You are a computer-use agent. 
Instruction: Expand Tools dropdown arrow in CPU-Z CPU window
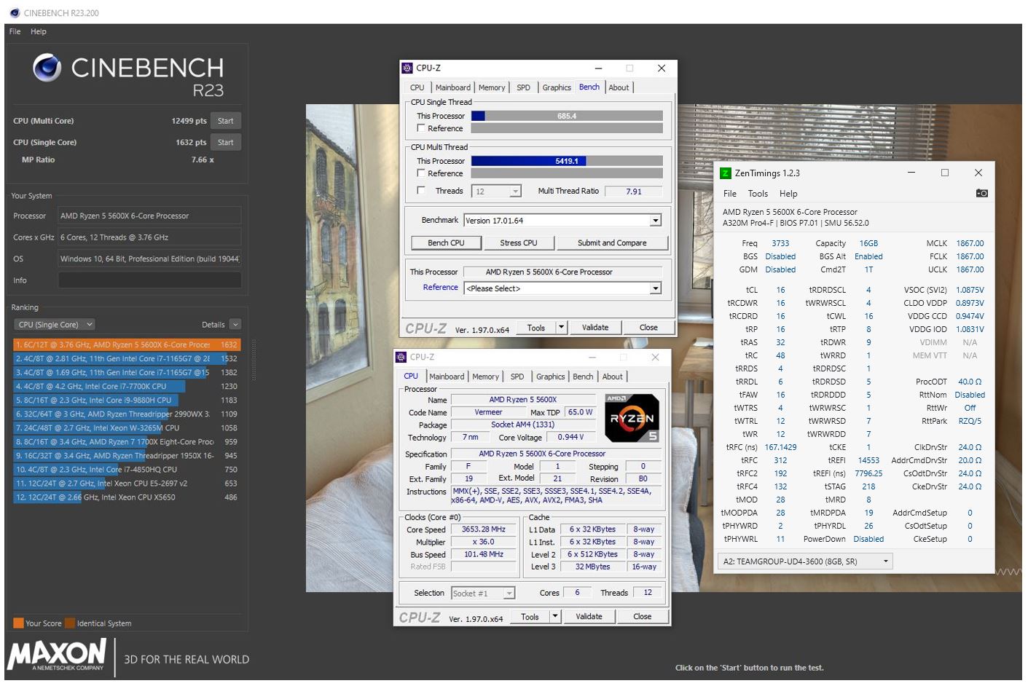(555, 617)
